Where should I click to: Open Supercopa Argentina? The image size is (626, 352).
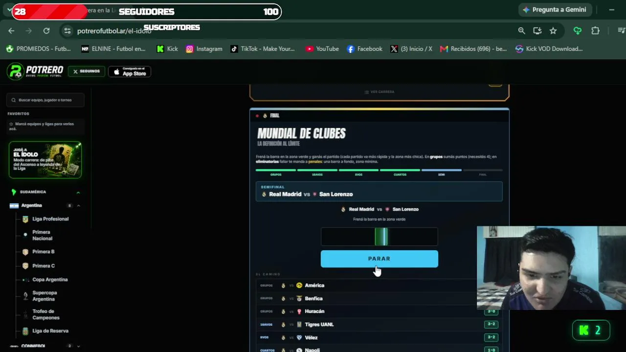[45, 296]
